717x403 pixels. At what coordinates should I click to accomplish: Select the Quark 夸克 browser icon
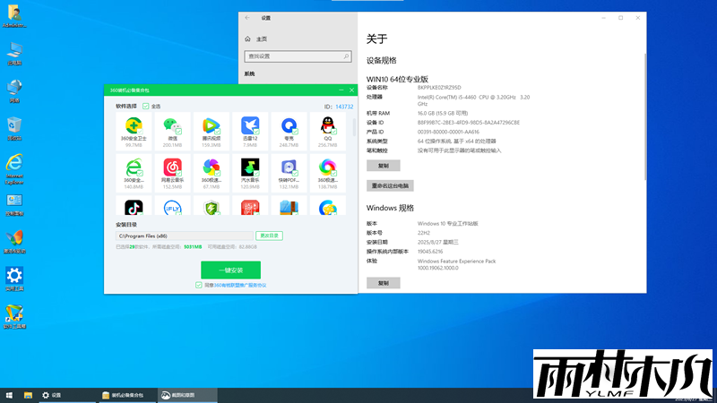pyautogui.click(x=289, y=125)
